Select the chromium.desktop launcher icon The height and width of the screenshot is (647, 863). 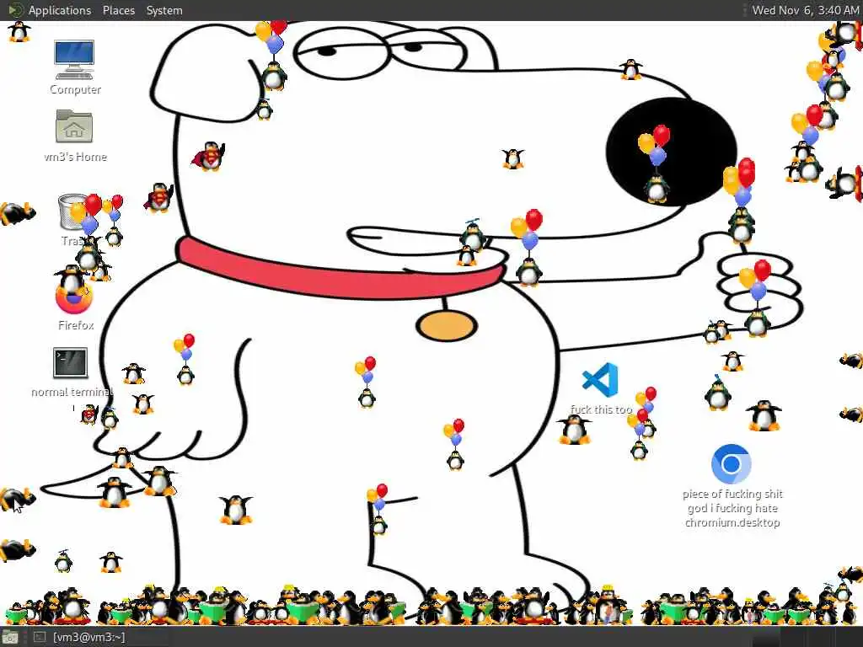[x=731, y=464]
